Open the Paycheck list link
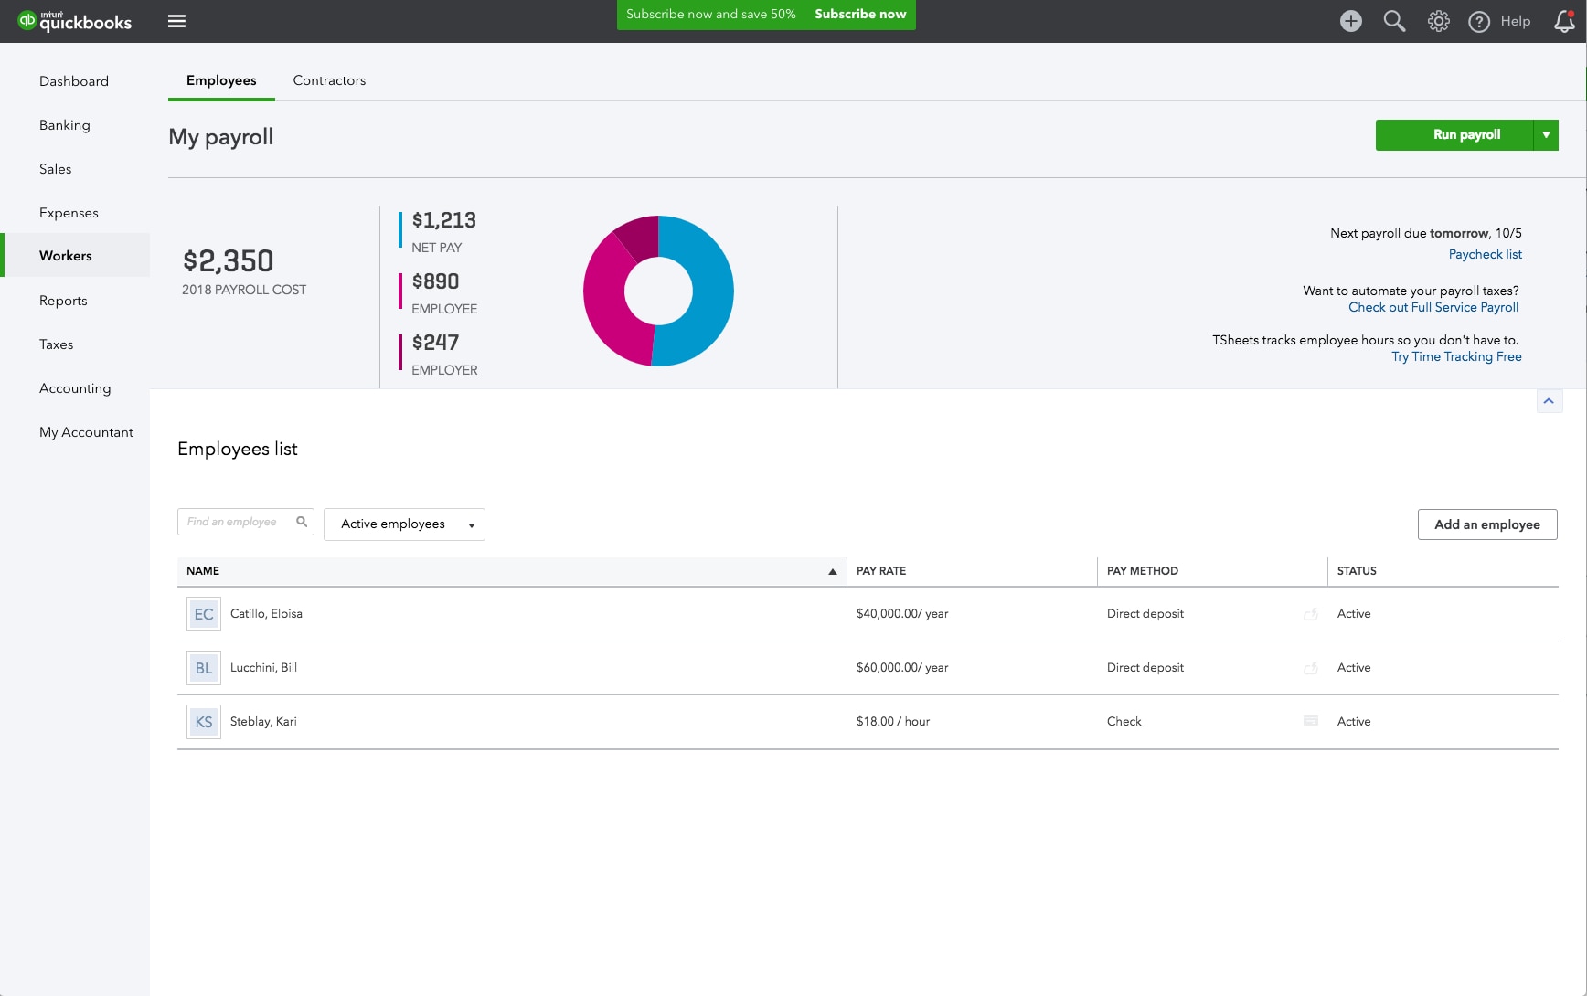The width and height of the screenshot is (1587, 996). pyautogui.click(x=1485, y=254)
